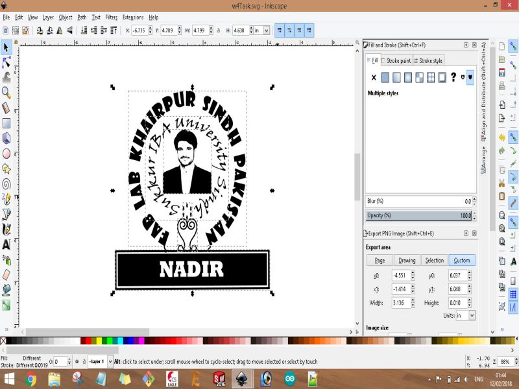Increase the zoom percentage spinner
This screenshot has width=519, height=389.
516,359
